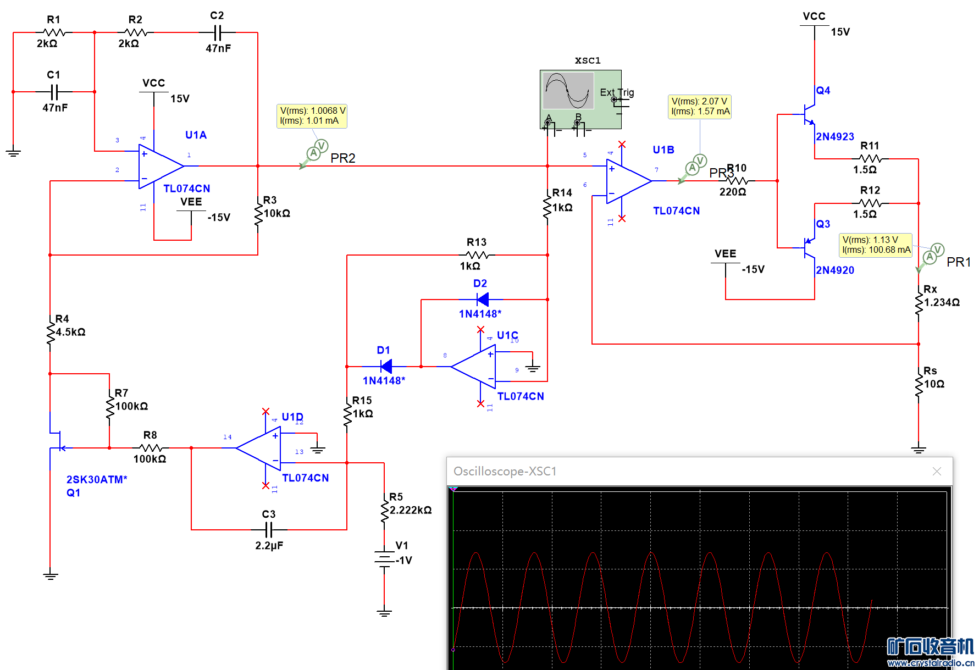Screen dimensions: 979x670
Task: Select the U1B op-amp symbol
Action: tap(628, 181)
